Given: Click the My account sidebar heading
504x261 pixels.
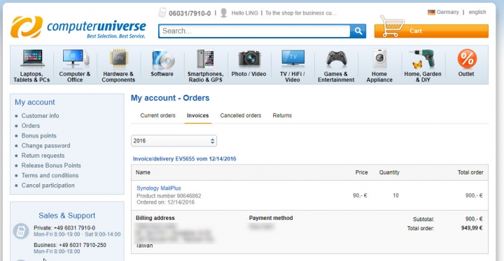Looking at the screenshot, I should (35, 103).
